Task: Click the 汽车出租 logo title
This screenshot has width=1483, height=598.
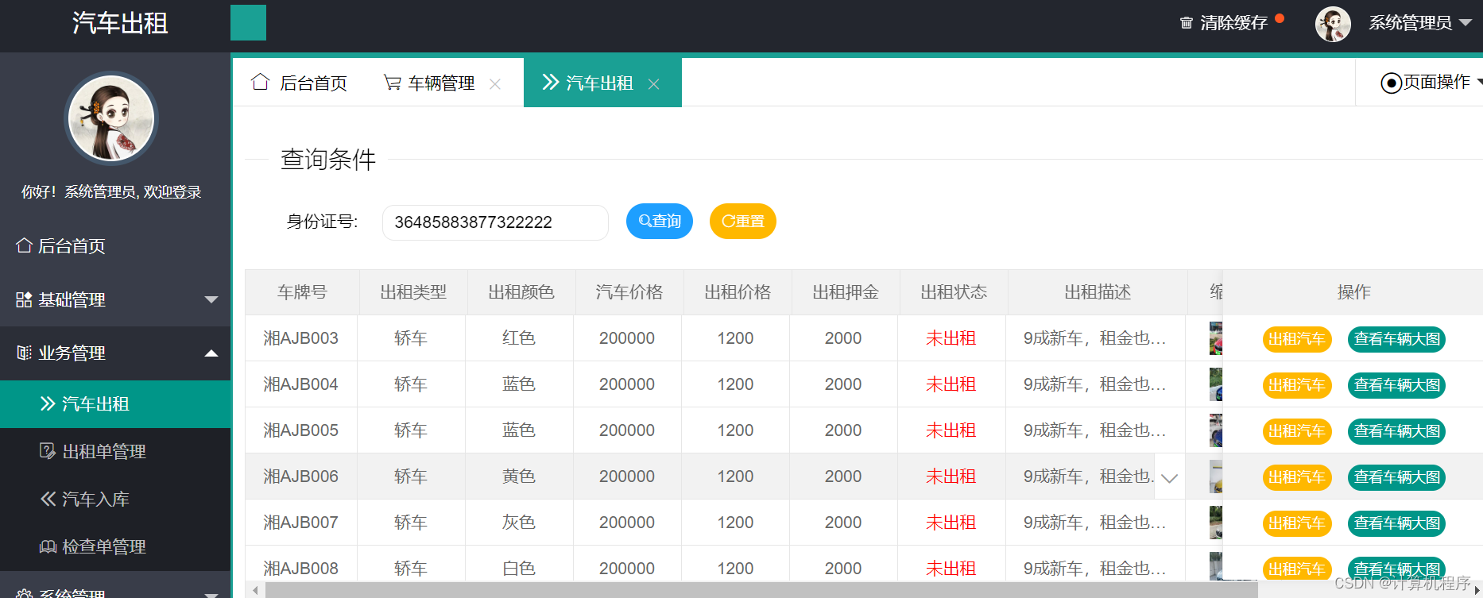Action: pos(120,23)
